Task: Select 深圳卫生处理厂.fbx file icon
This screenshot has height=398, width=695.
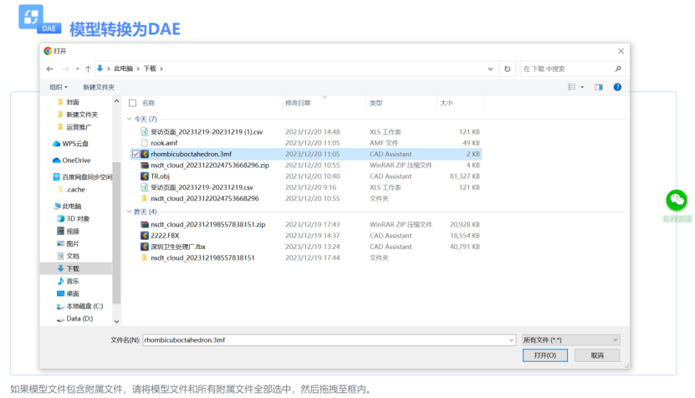Action: (x=145, y=247)
